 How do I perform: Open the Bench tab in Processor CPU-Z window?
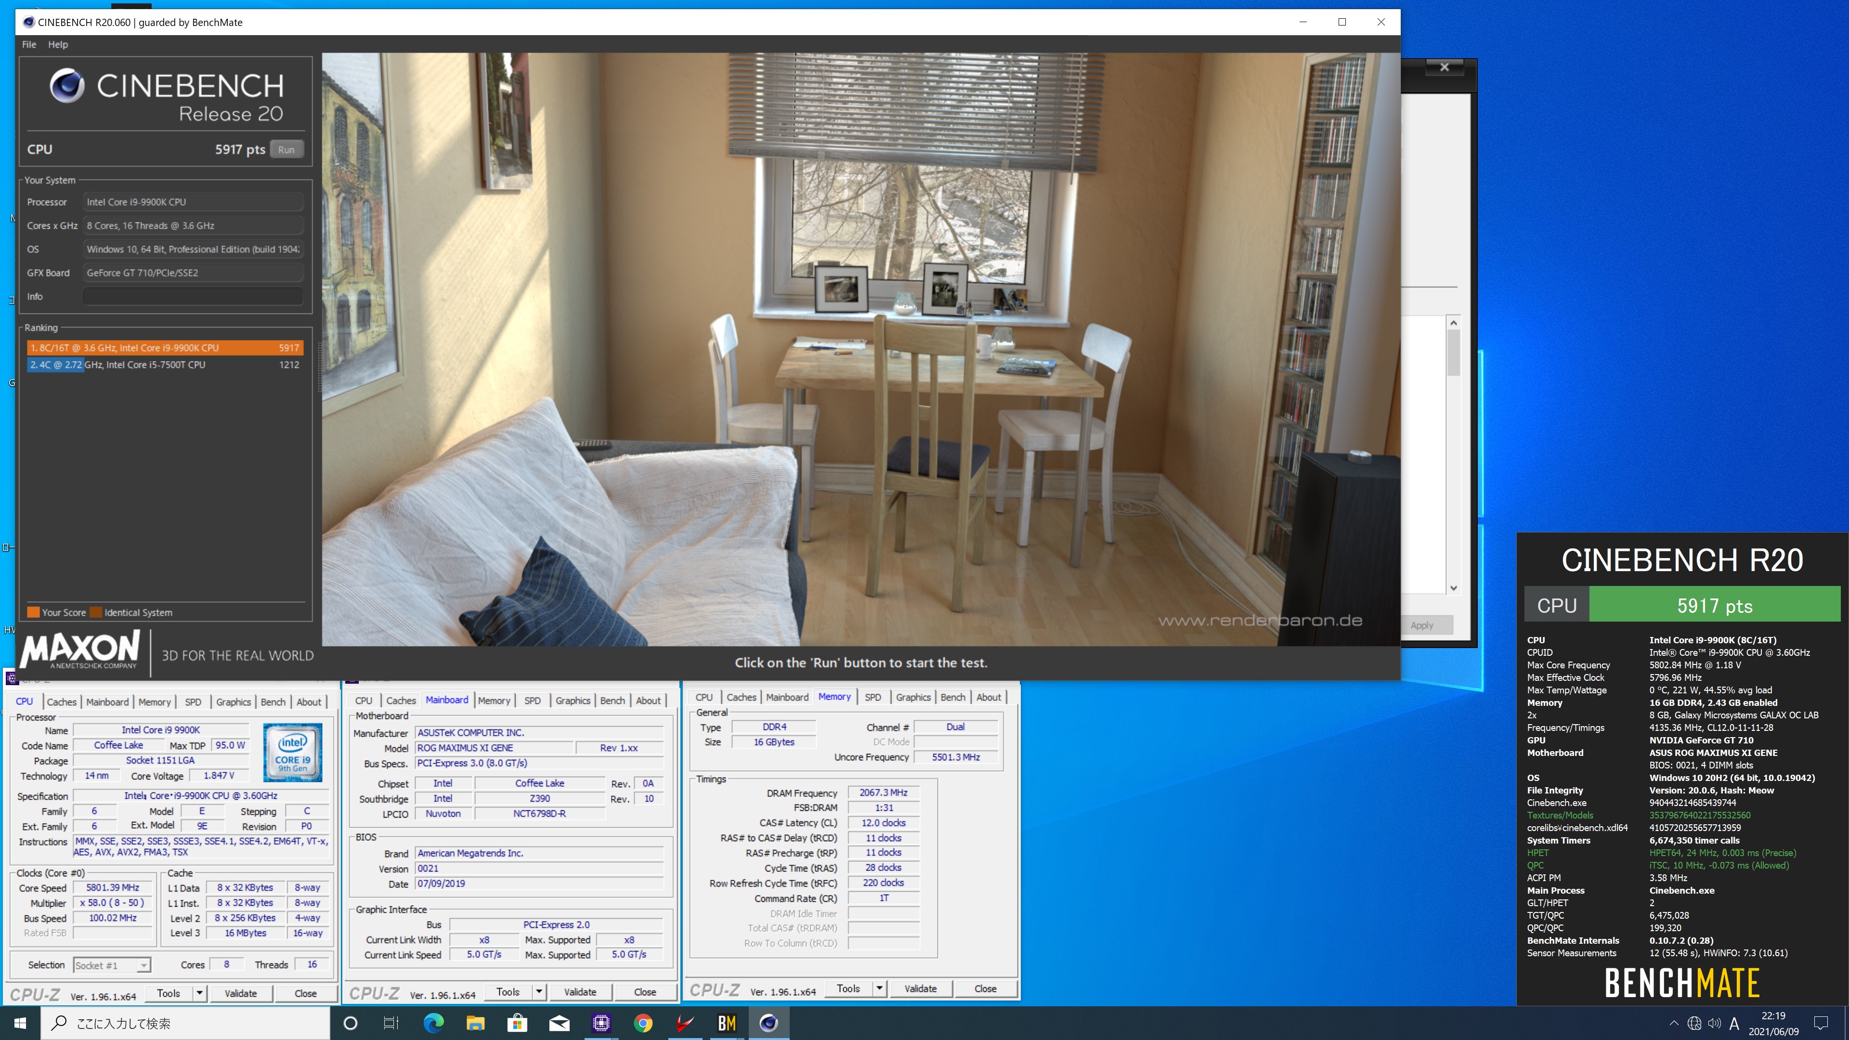[273, 702]
